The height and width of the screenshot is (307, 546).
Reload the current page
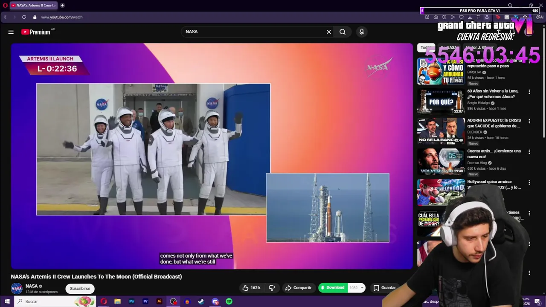pos(24,17)
